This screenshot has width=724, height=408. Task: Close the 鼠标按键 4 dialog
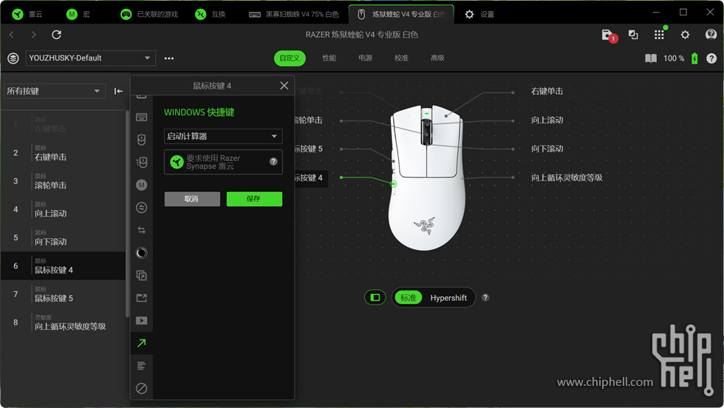tap(284, 86)
